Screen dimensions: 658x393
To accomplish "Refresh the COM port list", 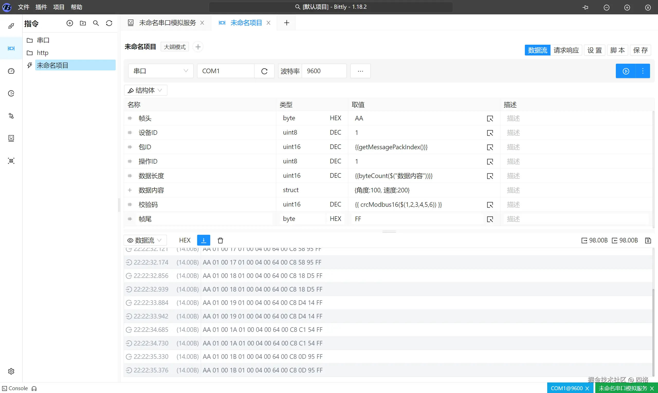I will coord(264,71).
